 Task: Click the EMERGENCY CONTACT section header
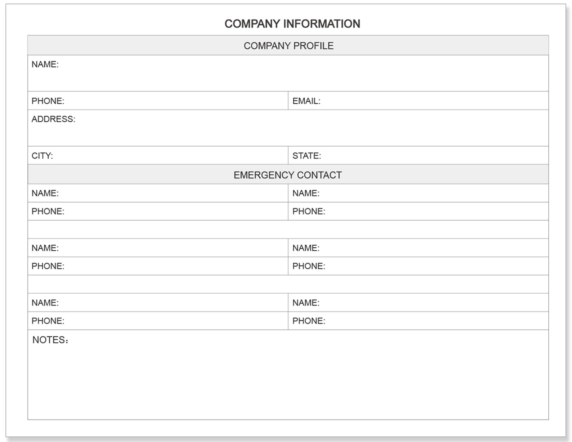[x=288, y=174]
